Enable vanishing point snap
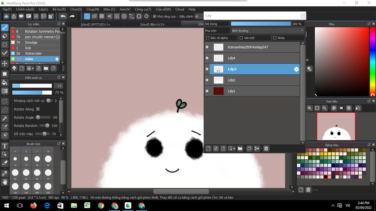The image size is (376, 211). tap(109, 16)
